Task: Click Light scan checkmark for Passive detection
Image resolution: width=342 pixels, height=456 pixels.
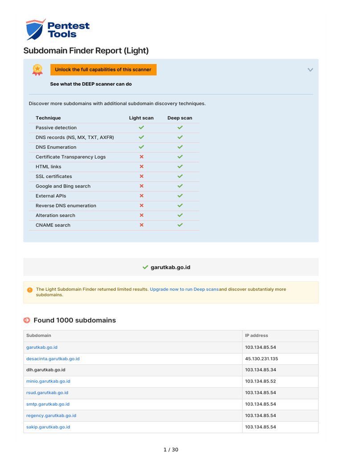Action: (x=141, y=127)
